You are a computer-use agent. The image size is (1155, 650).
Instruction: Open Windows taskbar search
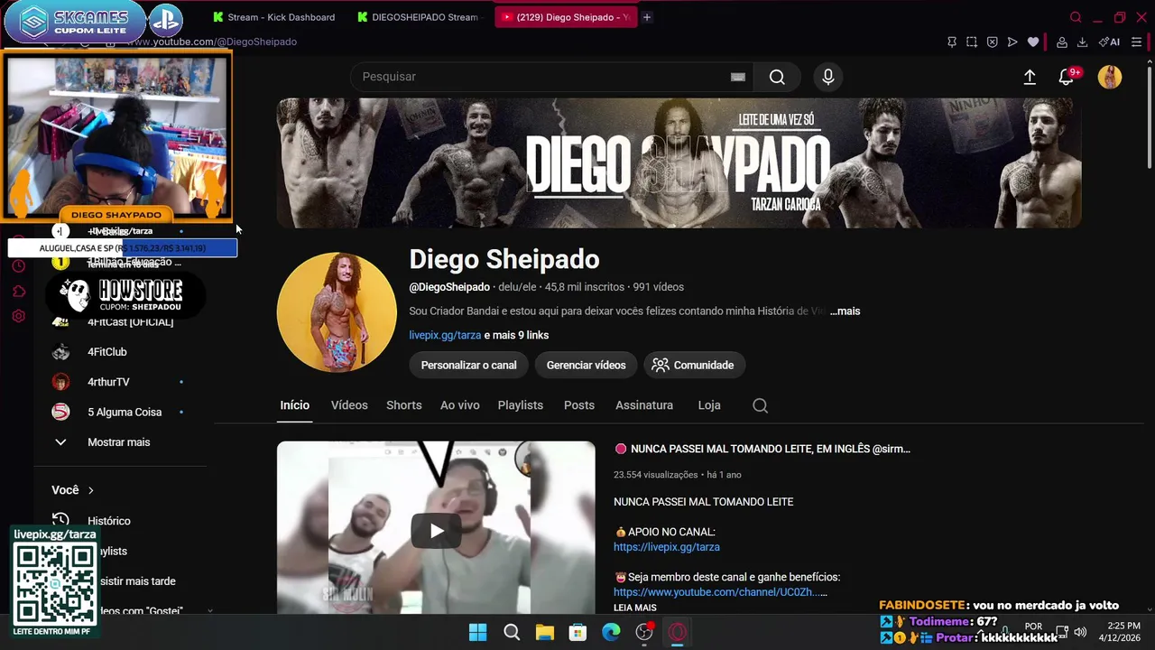512,633
